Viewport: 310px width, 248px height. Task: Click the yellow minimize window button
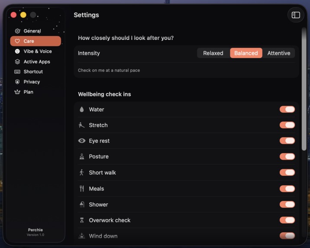point(23,15)
